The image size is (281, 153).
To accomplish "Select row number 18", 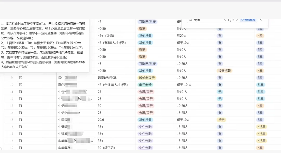I will [x=12, y=141].
